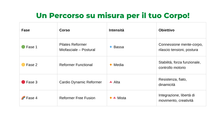
Task: Click the rainbow icon beside Fase 4
Action: pyautogui.click(x=23, y=98)
